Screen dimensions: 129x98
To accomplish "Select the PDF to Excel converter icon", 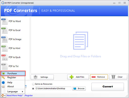I will pyautogui.click(x=5, y=30).
